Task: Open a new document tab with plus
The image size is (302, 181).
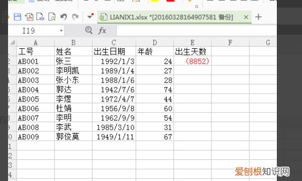Action: [x=258, y=17]
